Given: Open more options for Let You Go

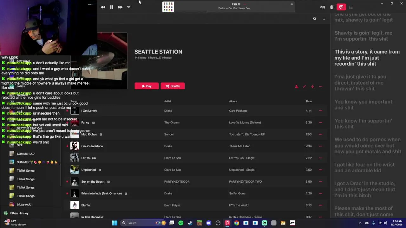Looking at the screenshot, I should click(x=321, y=158).
